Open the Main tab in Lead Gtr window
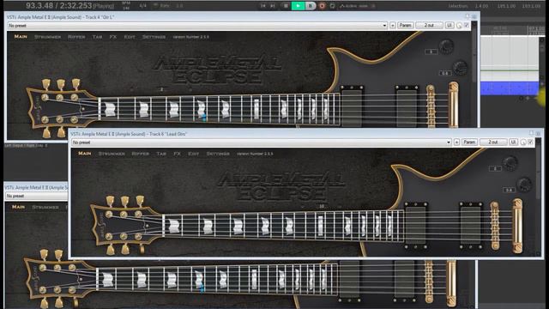549x309 pixels. (84, 154)
